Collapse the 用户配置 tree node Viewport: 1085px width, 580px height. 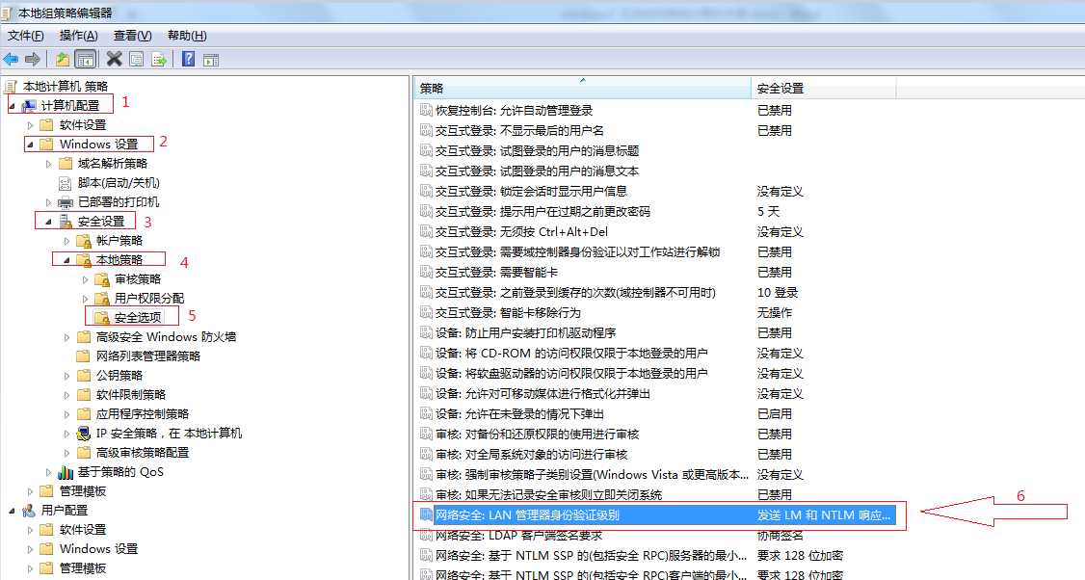point(12,511)
